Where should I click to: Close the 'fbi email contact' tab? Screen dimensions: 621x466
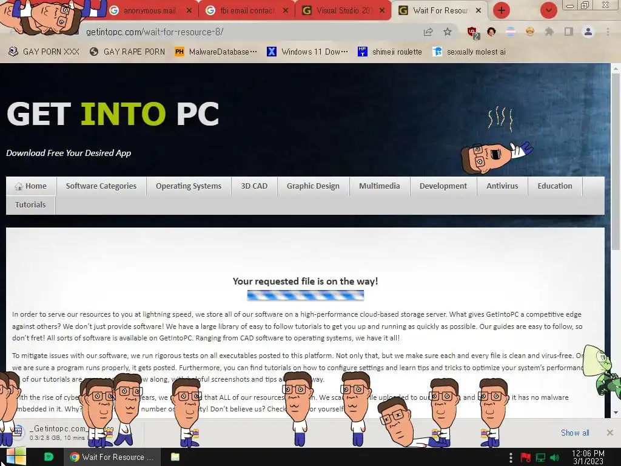point(286,11)
